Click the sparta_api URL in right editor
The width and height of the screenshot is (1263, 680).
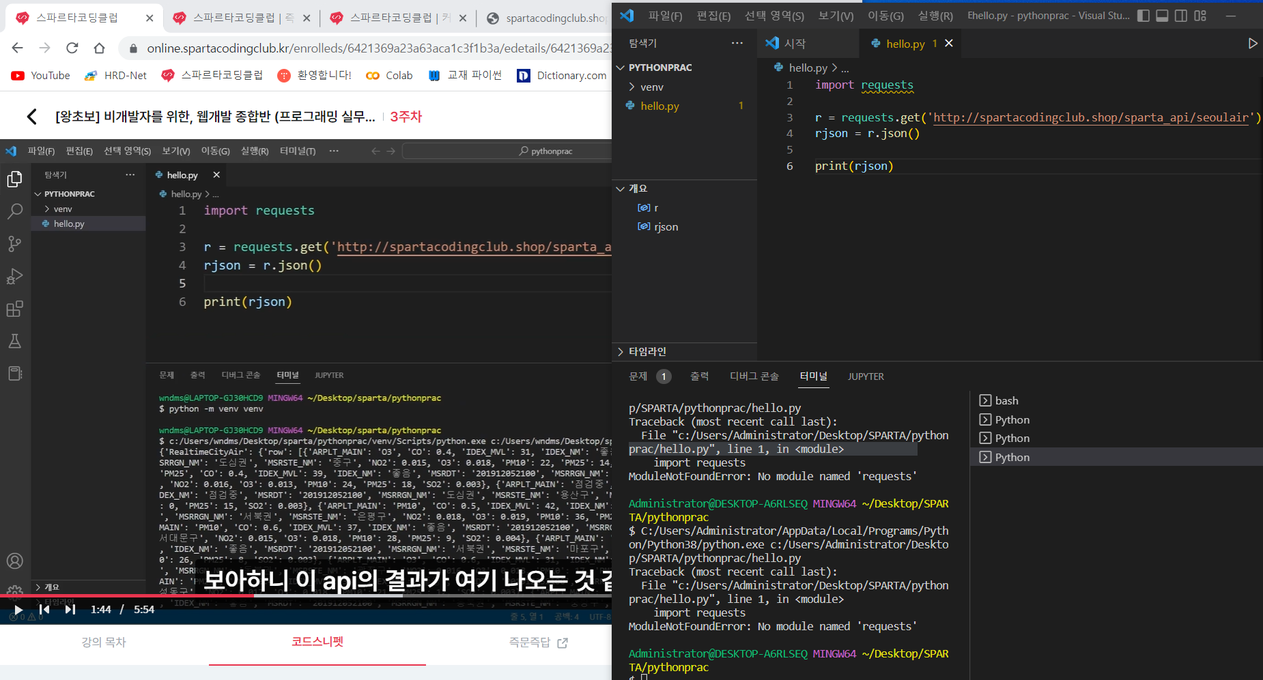[1091, 117]
